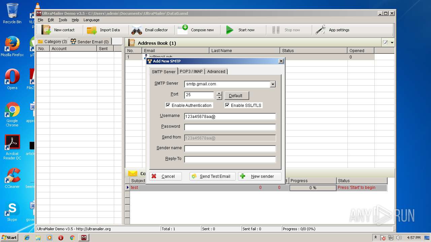
Task: Click the volume icon in system tray
Action: tap(399, 238)
